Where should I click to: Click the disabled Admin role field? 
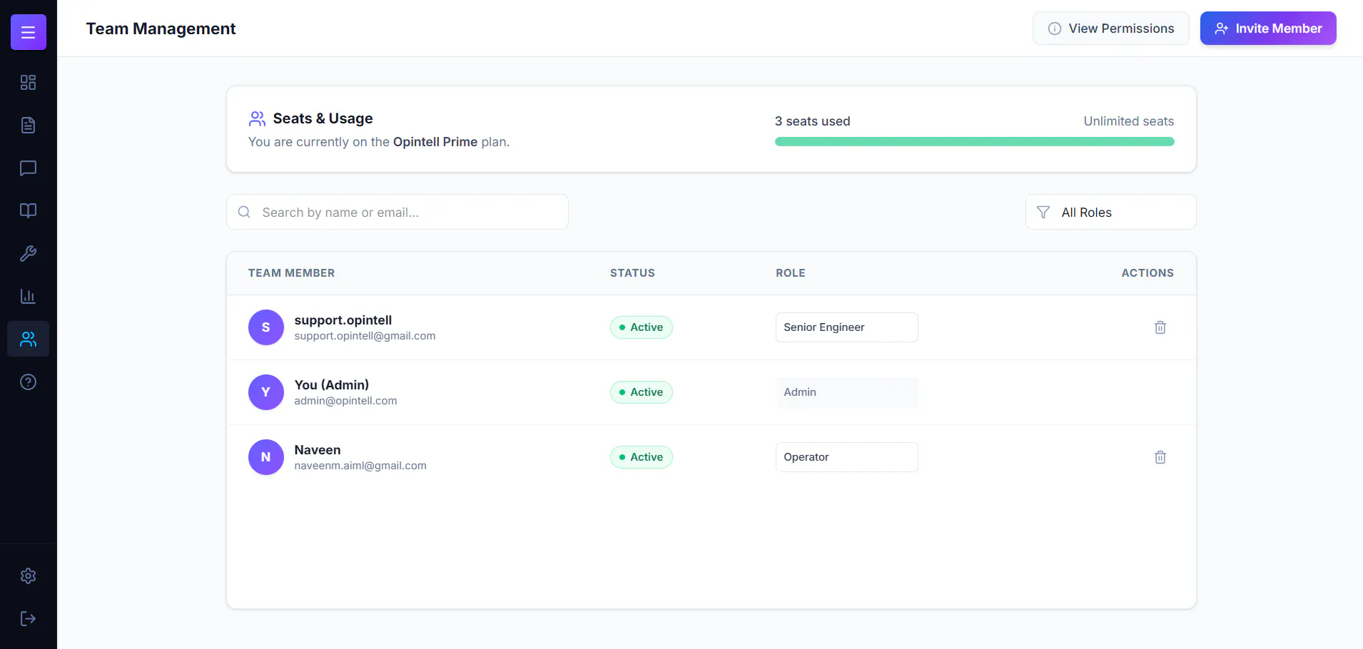pos(847,392)
